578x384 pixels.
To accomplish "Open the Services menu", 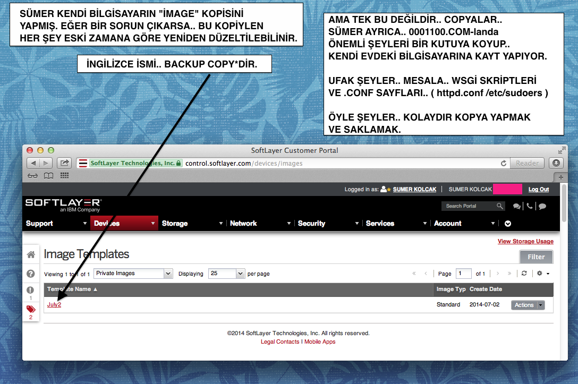I will click(x=396, y=223).
